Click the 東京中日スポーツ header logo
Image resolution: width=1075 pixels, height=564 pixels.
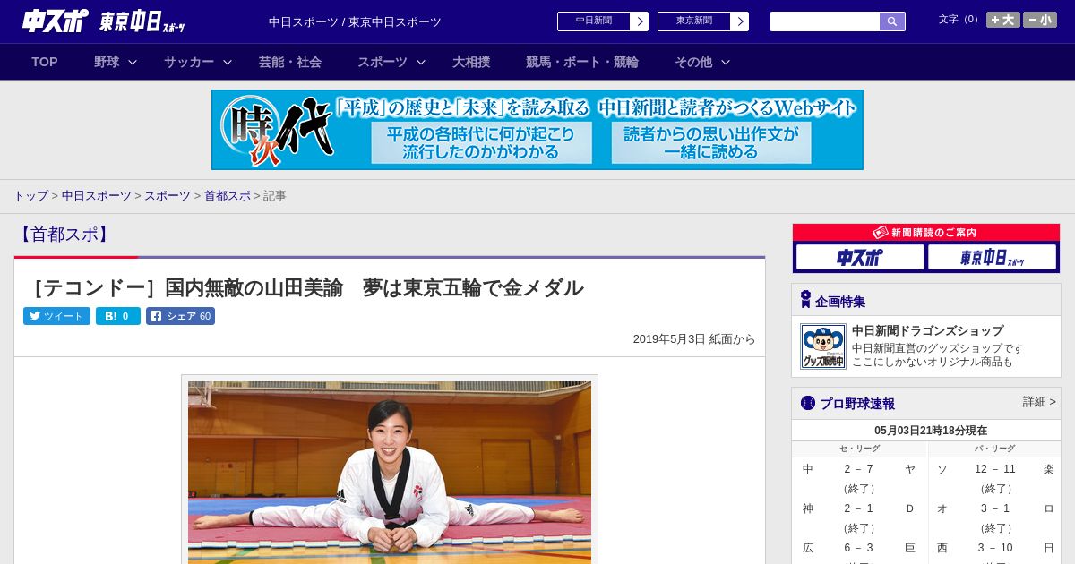coord(142,21)
